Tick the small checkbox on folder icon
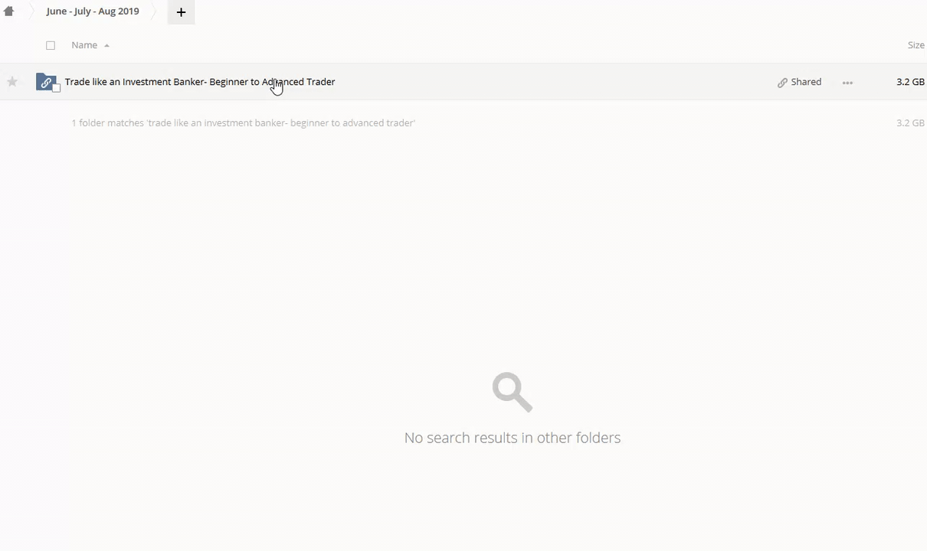 coord(56,89)
